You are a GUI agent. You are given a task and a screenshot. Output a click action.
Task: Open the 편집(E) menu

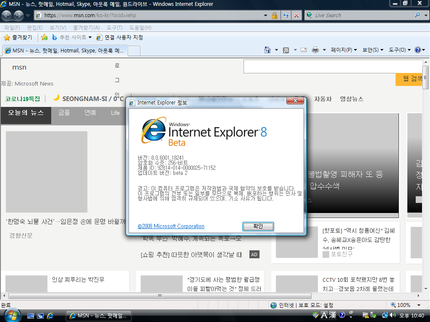tap(35, 28)
